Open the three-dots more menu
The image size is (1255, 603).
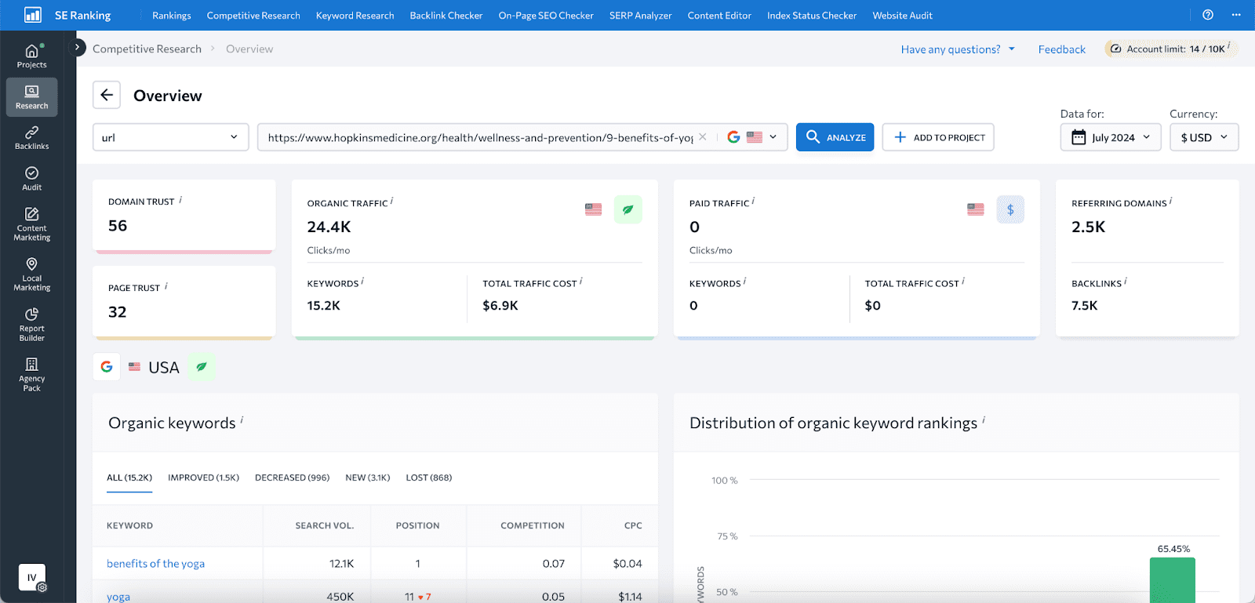tap(1236, 15)
